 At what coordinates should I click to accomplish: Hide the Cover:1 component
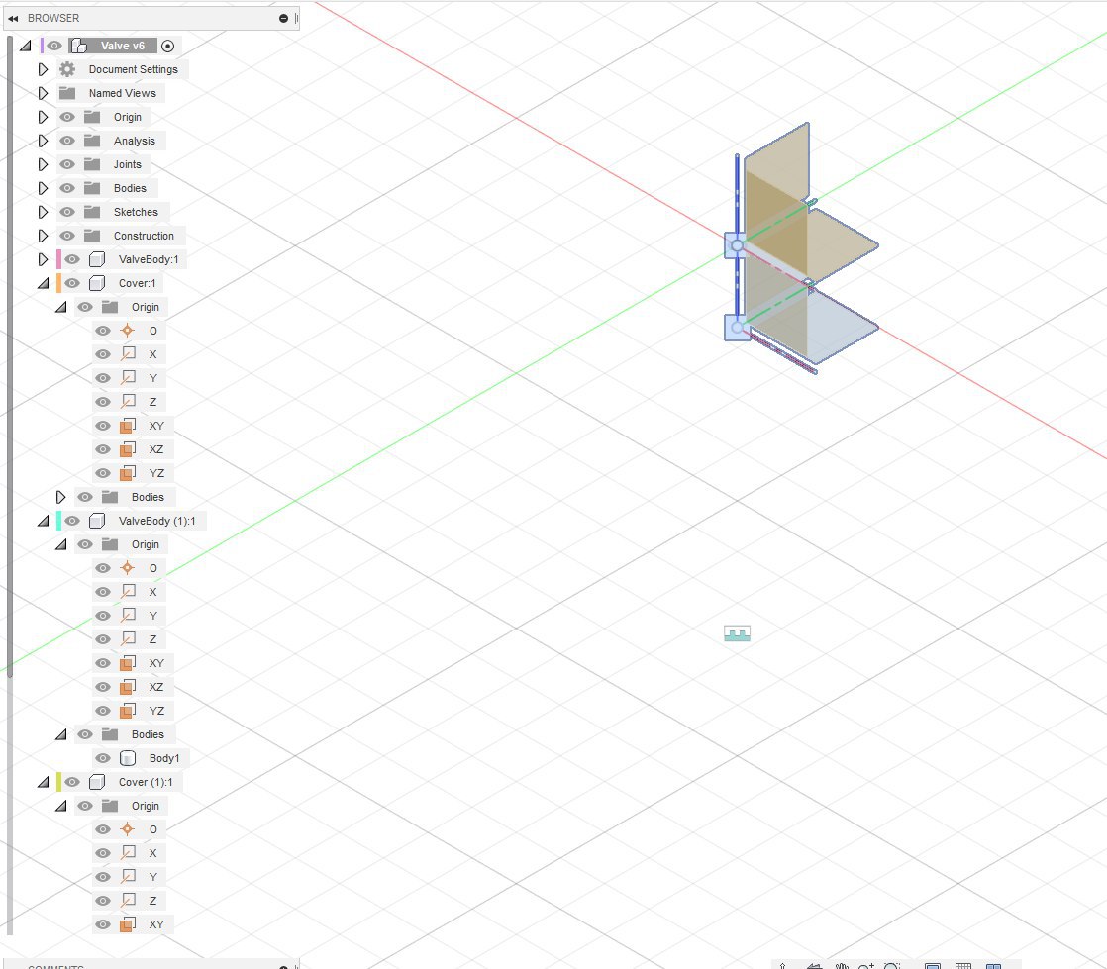[x=72, y=283]
